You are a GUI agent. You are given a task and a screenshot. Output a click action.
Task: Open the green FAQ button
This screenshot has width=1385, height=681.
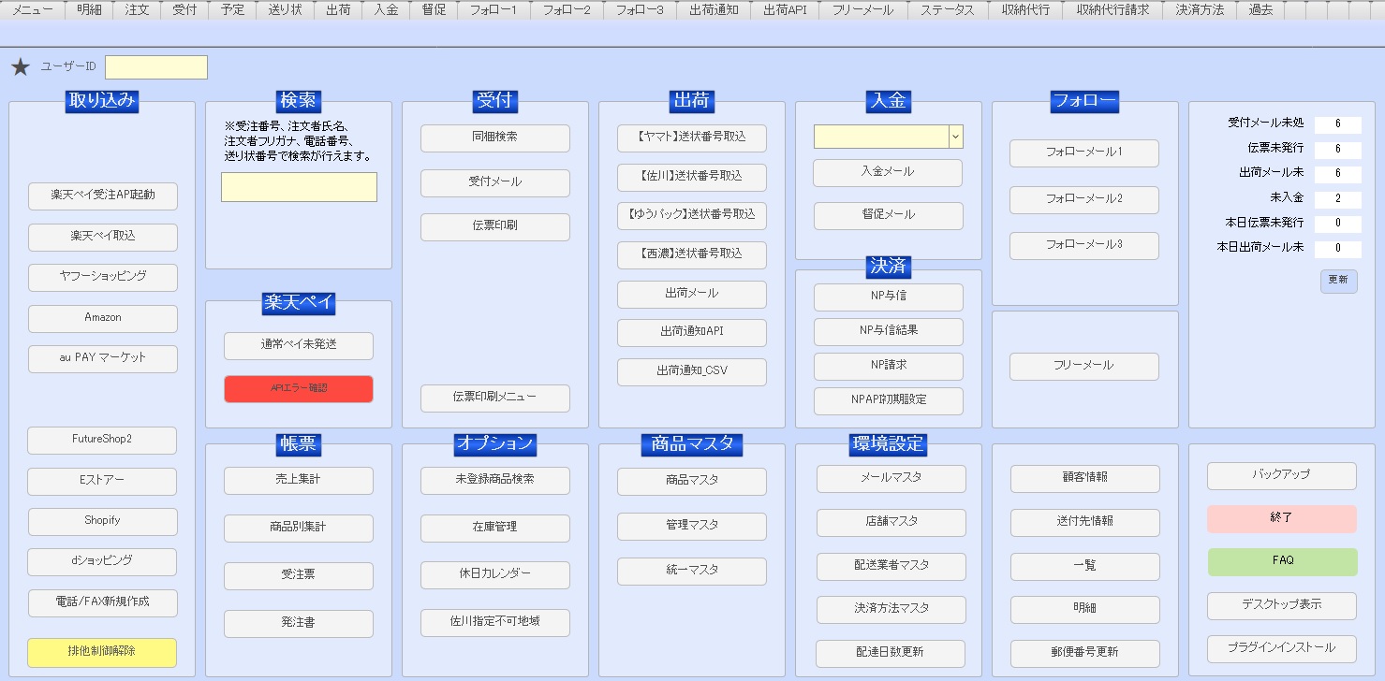tap(1281, 561)
